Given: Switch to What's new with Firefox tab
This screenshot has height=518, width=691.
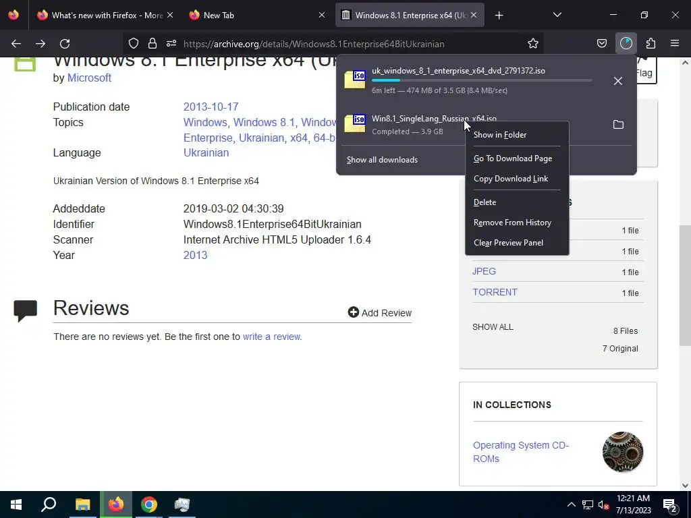Looking at the screenshot, I should (x=106, y=16).
